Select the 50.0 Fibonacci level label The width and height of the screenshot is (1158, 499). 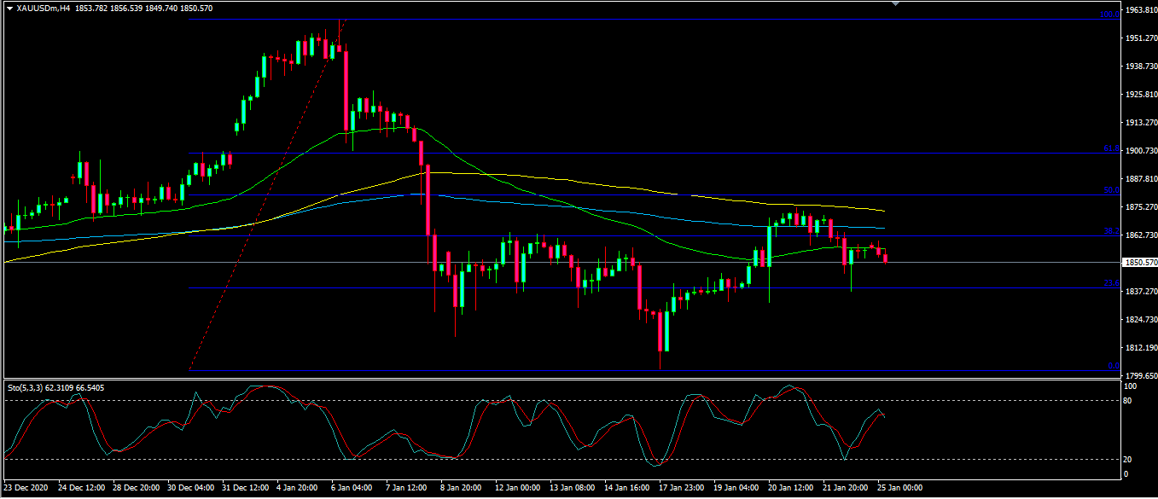pos(1110,190)
